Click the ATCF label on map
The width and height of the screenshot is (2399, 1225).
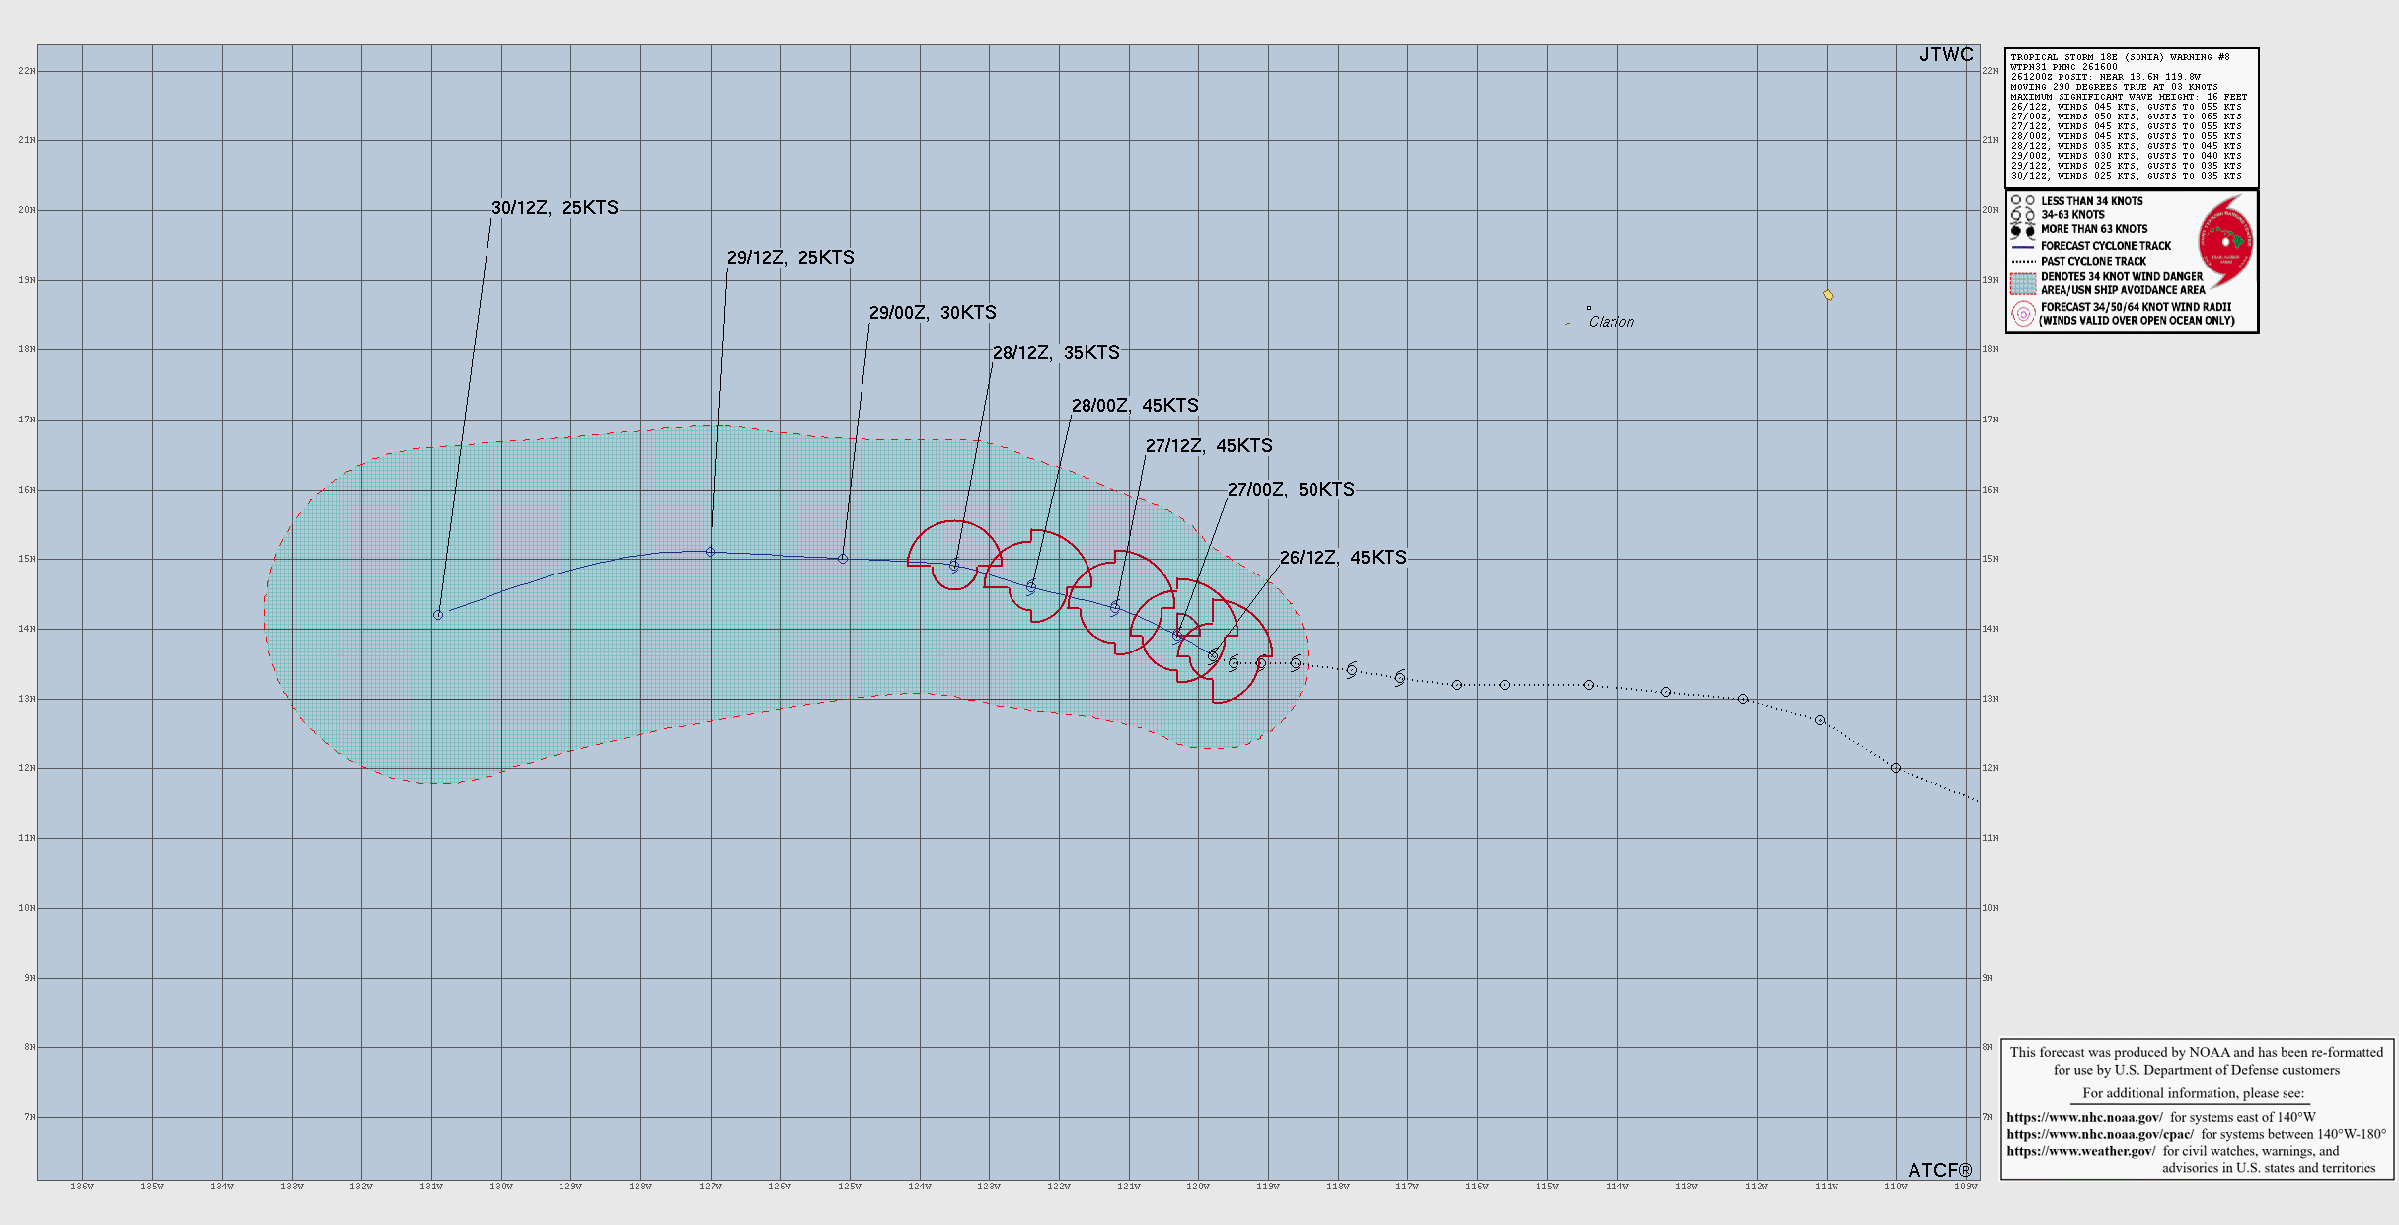(x=1938, y=1170)
